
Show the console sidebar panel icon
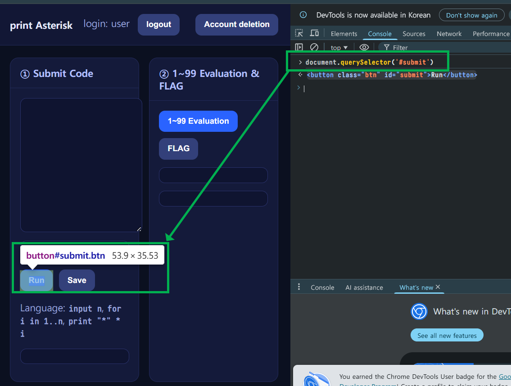point(299,47)
